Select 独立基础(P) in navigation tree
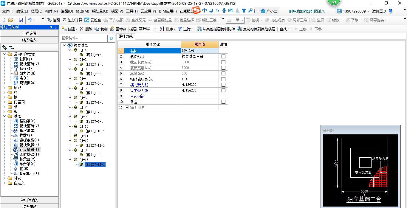This screenshot has width=407, height=208. 29,150
